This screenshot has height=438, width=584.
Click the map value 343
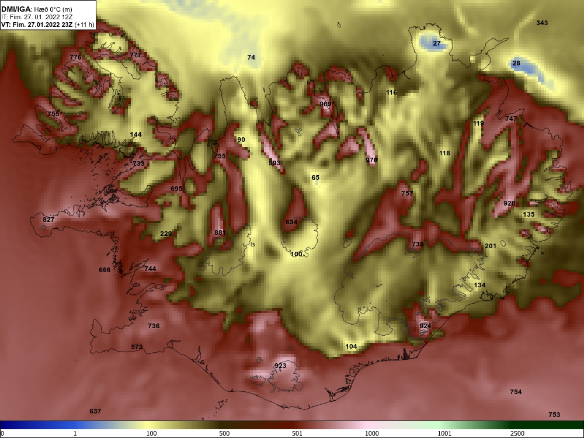click(x=542, y=23)
